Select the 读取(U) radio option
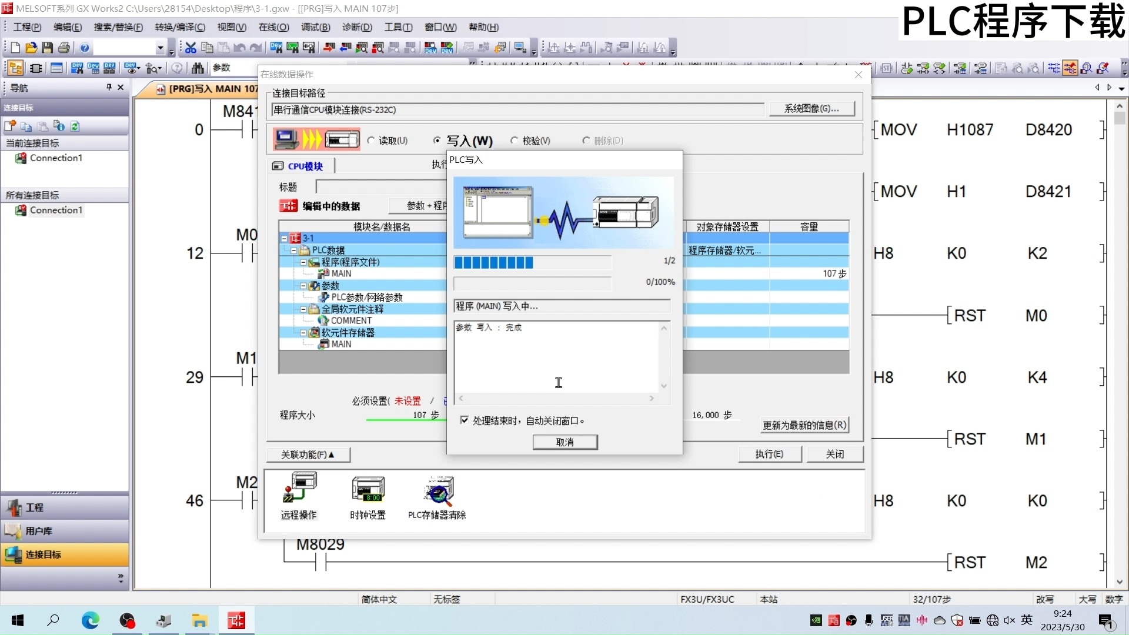This screenshot has height=635, width=1129. click(x=370, y=141)
